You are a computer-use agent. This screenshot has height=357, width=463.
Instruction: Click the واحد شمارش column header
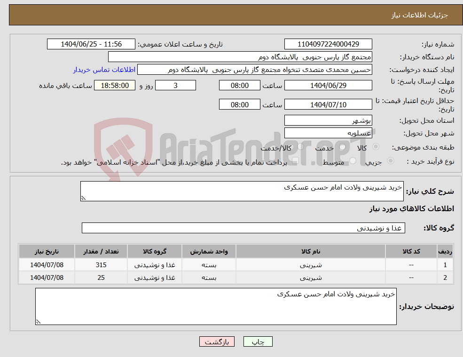pos(209,252)
